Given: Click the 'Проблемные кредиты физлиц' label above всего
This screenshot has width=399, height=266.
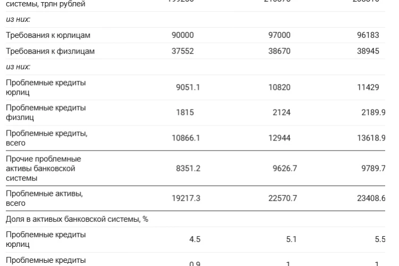Looking at the screenshot, I should [46, 112].
